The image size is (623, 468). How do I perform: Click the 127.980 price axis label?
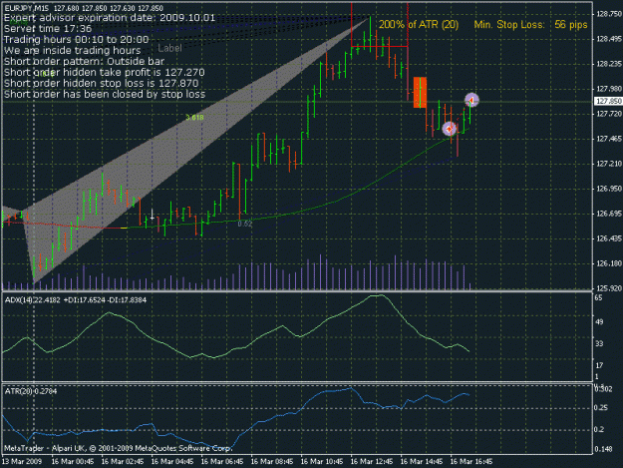(x=608, y=89)
